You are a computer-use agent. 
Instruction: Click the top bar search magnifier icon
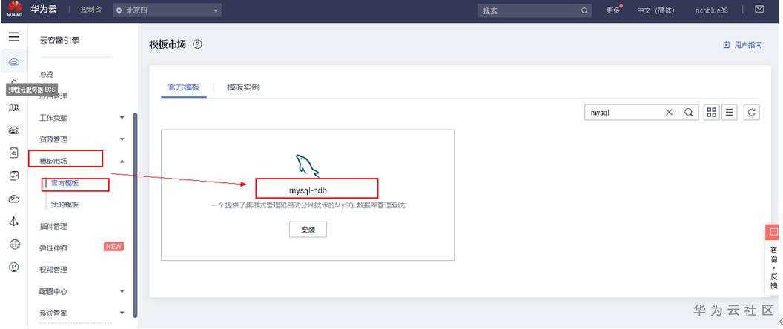[584, 10]
